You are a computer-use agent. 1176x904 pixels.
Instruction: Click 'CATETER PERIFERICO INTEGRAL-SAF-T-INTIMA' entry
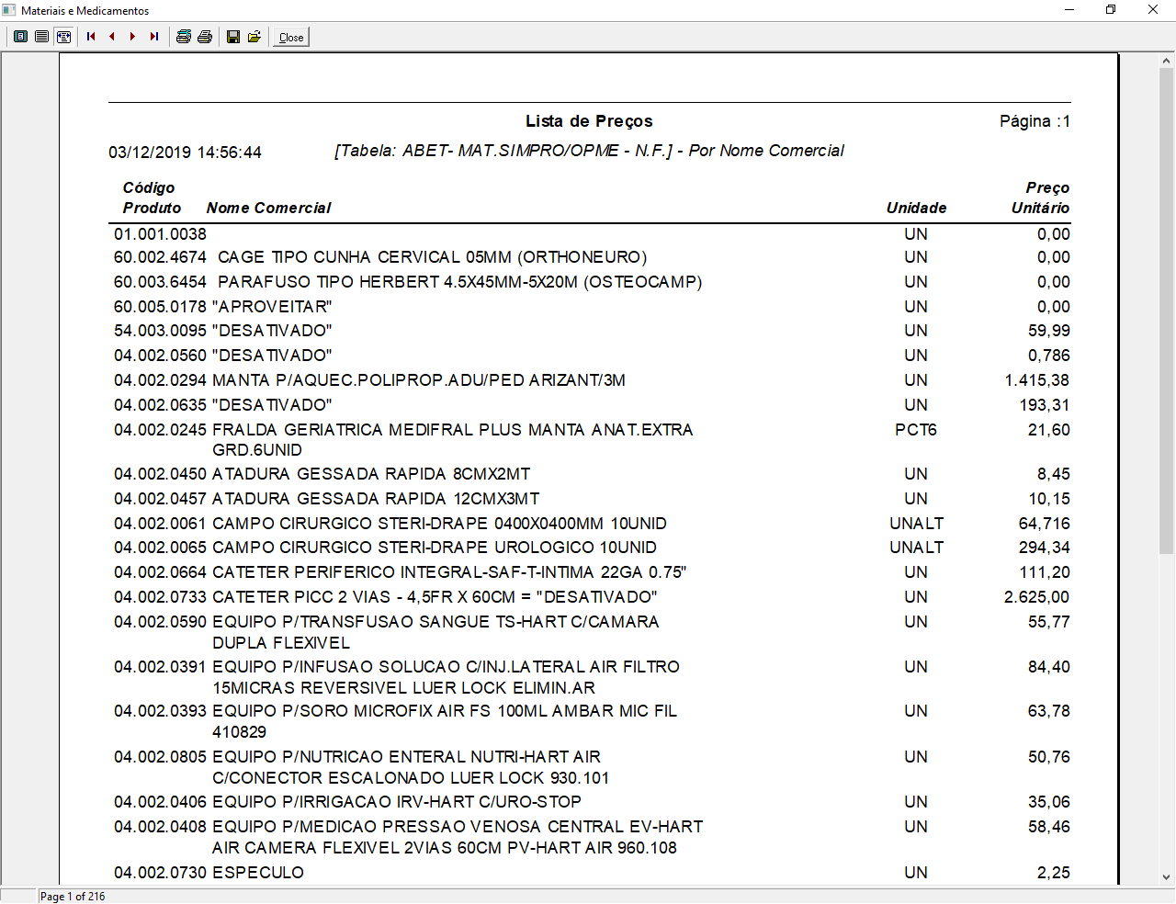point(450,572)
